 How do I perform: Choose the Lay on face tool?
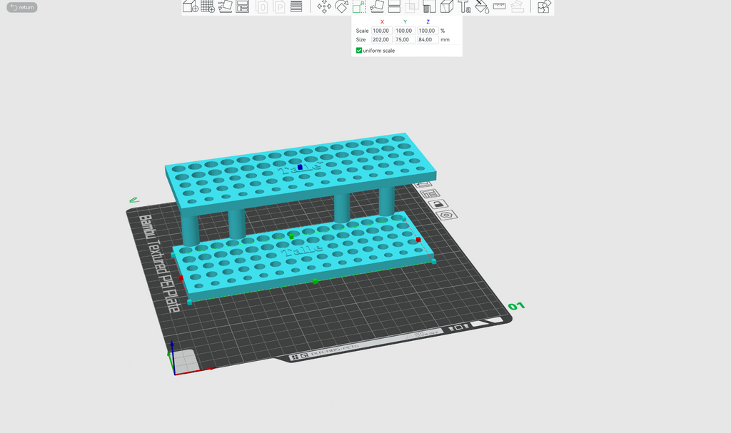pos(377,6)
